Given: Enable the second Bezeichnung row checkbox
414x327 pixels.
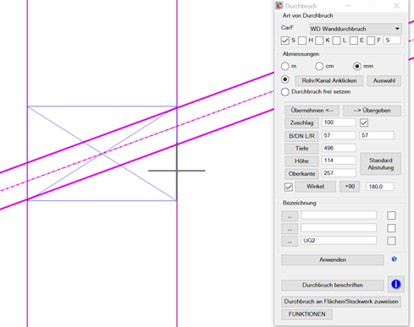Looking at the screenshot, I should [391, 228].
